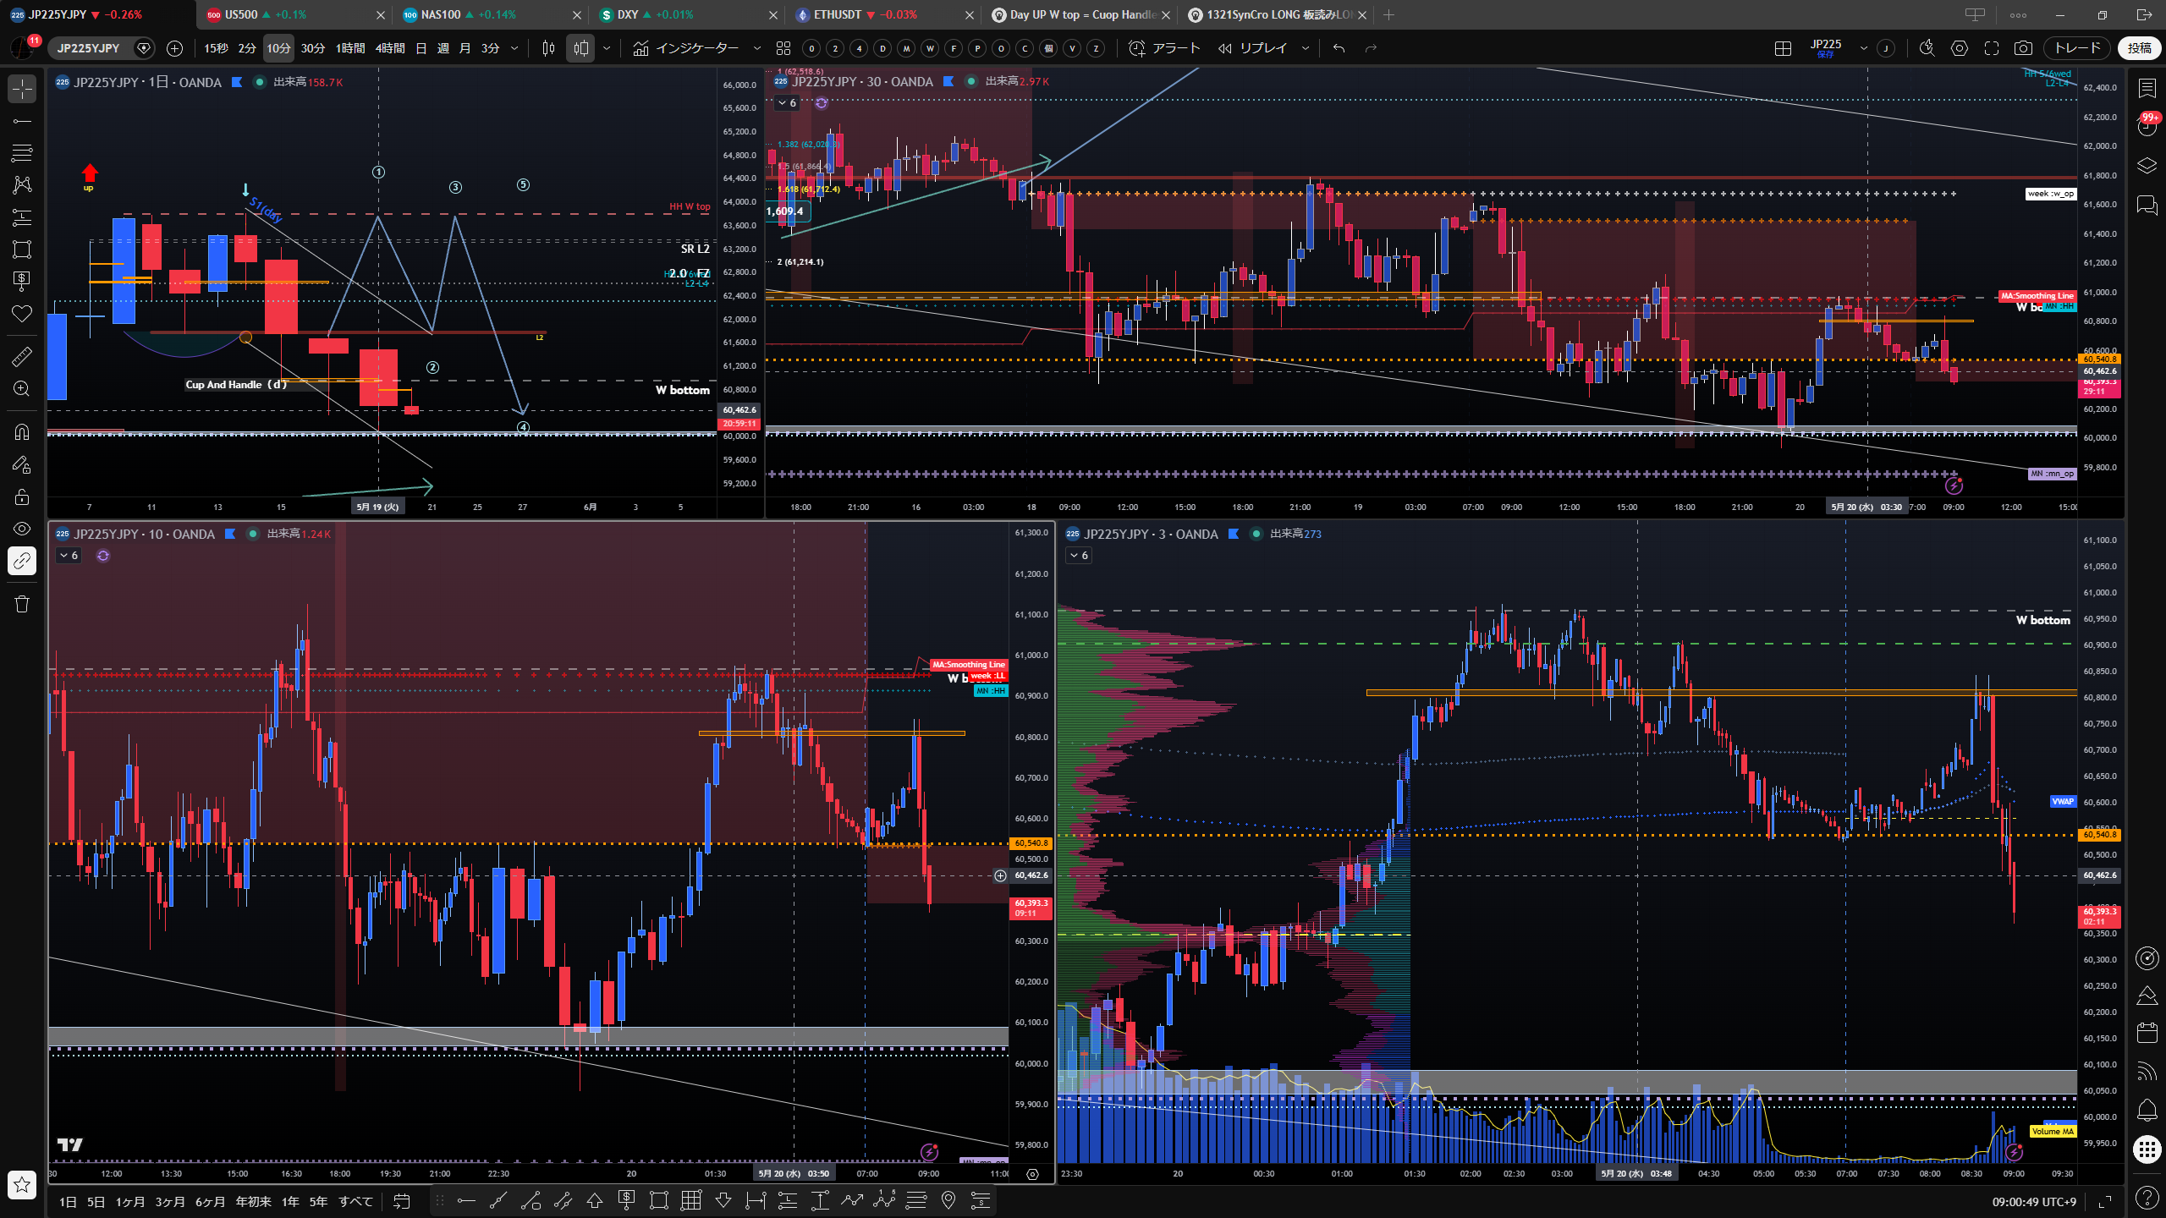Click the JP225YJPY symbol search field
The height and width of the screenshot is (1218, 2166).
point(89,48)
